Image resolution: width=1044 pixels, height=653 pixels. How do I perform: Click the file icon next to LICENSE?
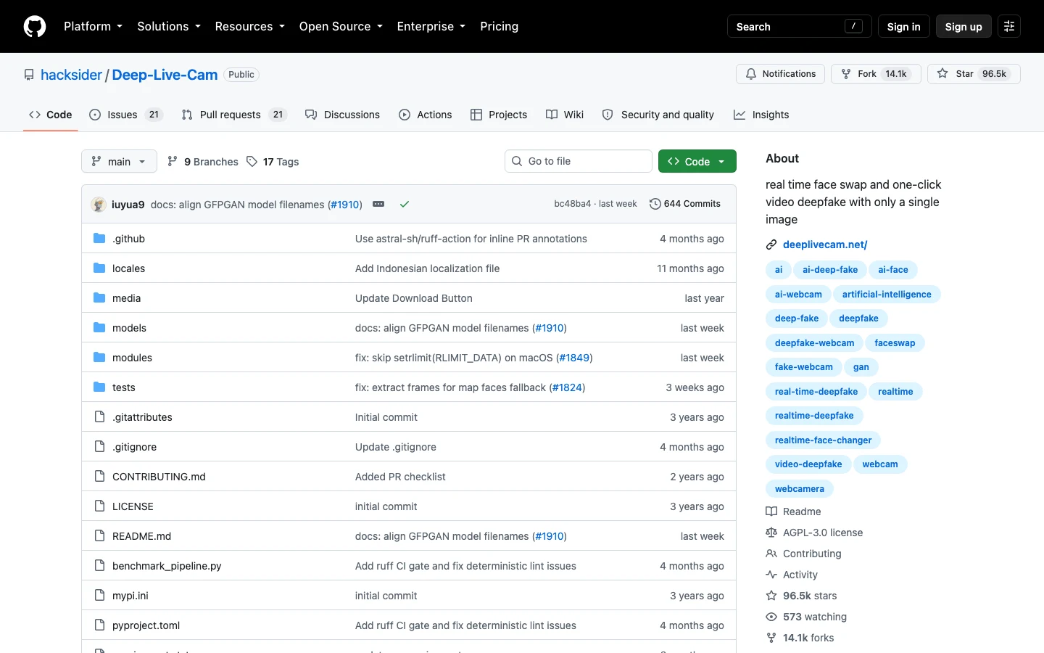99,506
